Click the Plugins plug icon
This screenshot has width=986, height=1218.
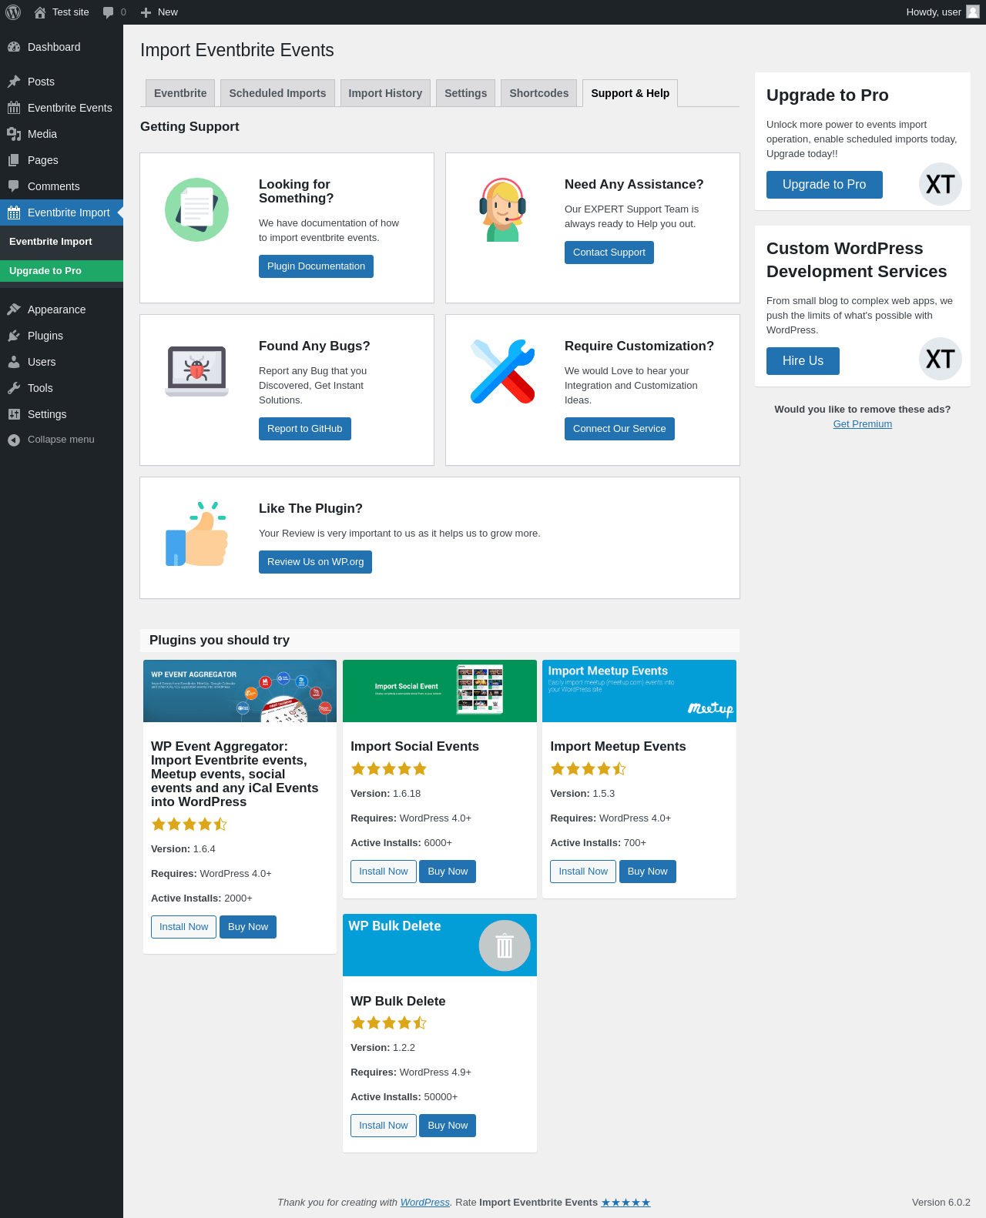coord(14,336)
